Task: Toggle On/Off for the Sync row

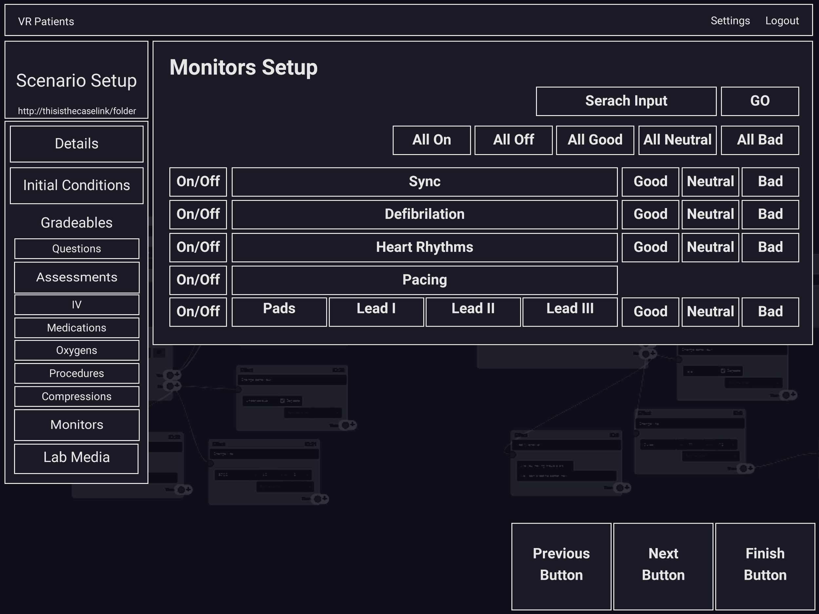Action: (x=198, y=182)
